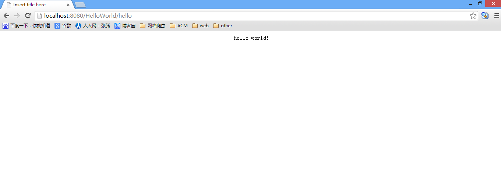This screenshot has height=191, width=501.
Task: Focus the address bar showing localhost:8080/HelloWorld/hello
Action: pos(256,15)
